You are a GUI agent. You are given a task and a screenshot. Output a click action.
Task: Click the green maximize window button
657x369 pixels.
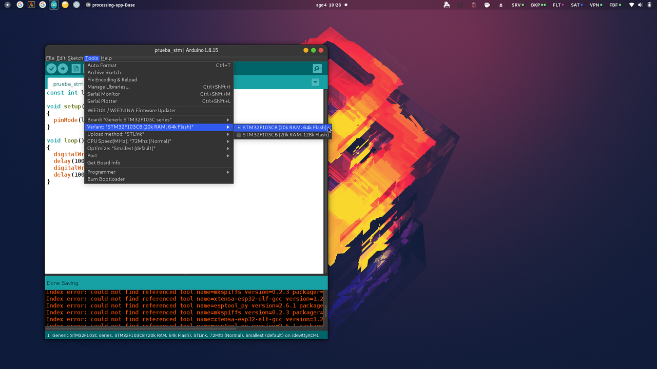(x=314, y=50)
